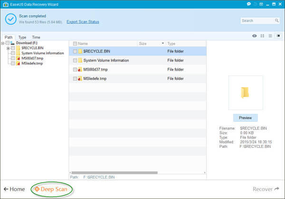
Task: Switch to the Type tab
Action: click(22, 37)
